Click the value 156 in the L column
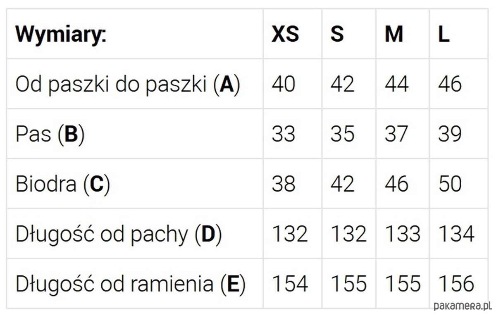The width and height of the screenshot is (496, 315). click(x=456, y=284)
